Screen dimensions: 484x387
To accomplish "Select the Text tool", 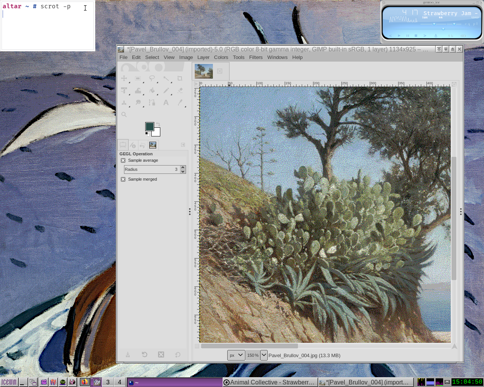I will point(166,103).
